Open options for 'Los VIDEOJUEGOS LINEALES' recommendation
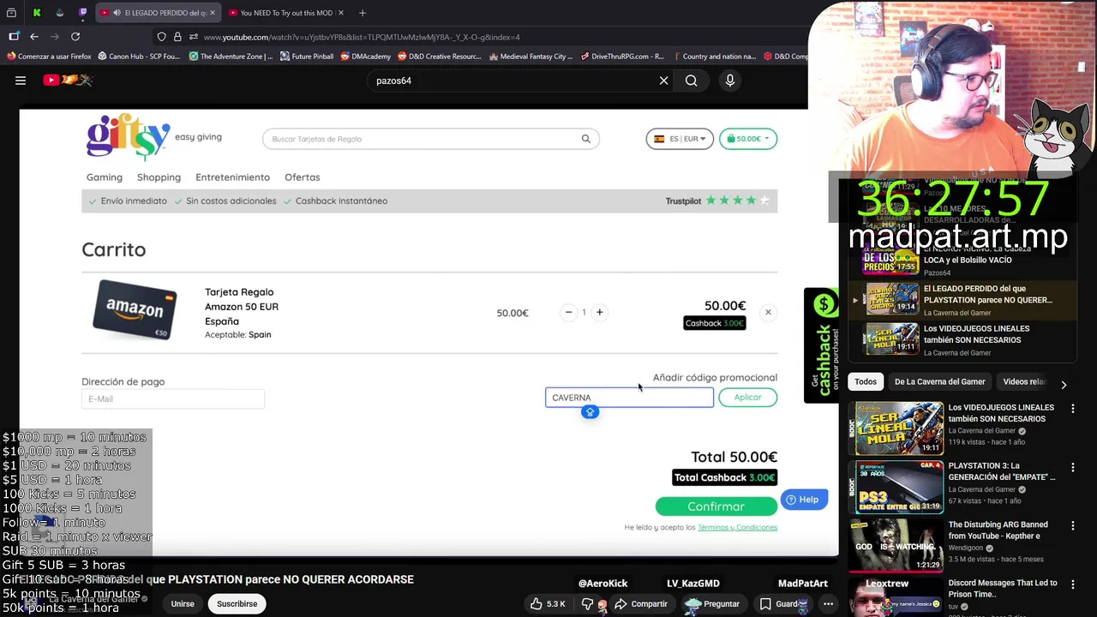1097x617 pixels. point(1073,410)
